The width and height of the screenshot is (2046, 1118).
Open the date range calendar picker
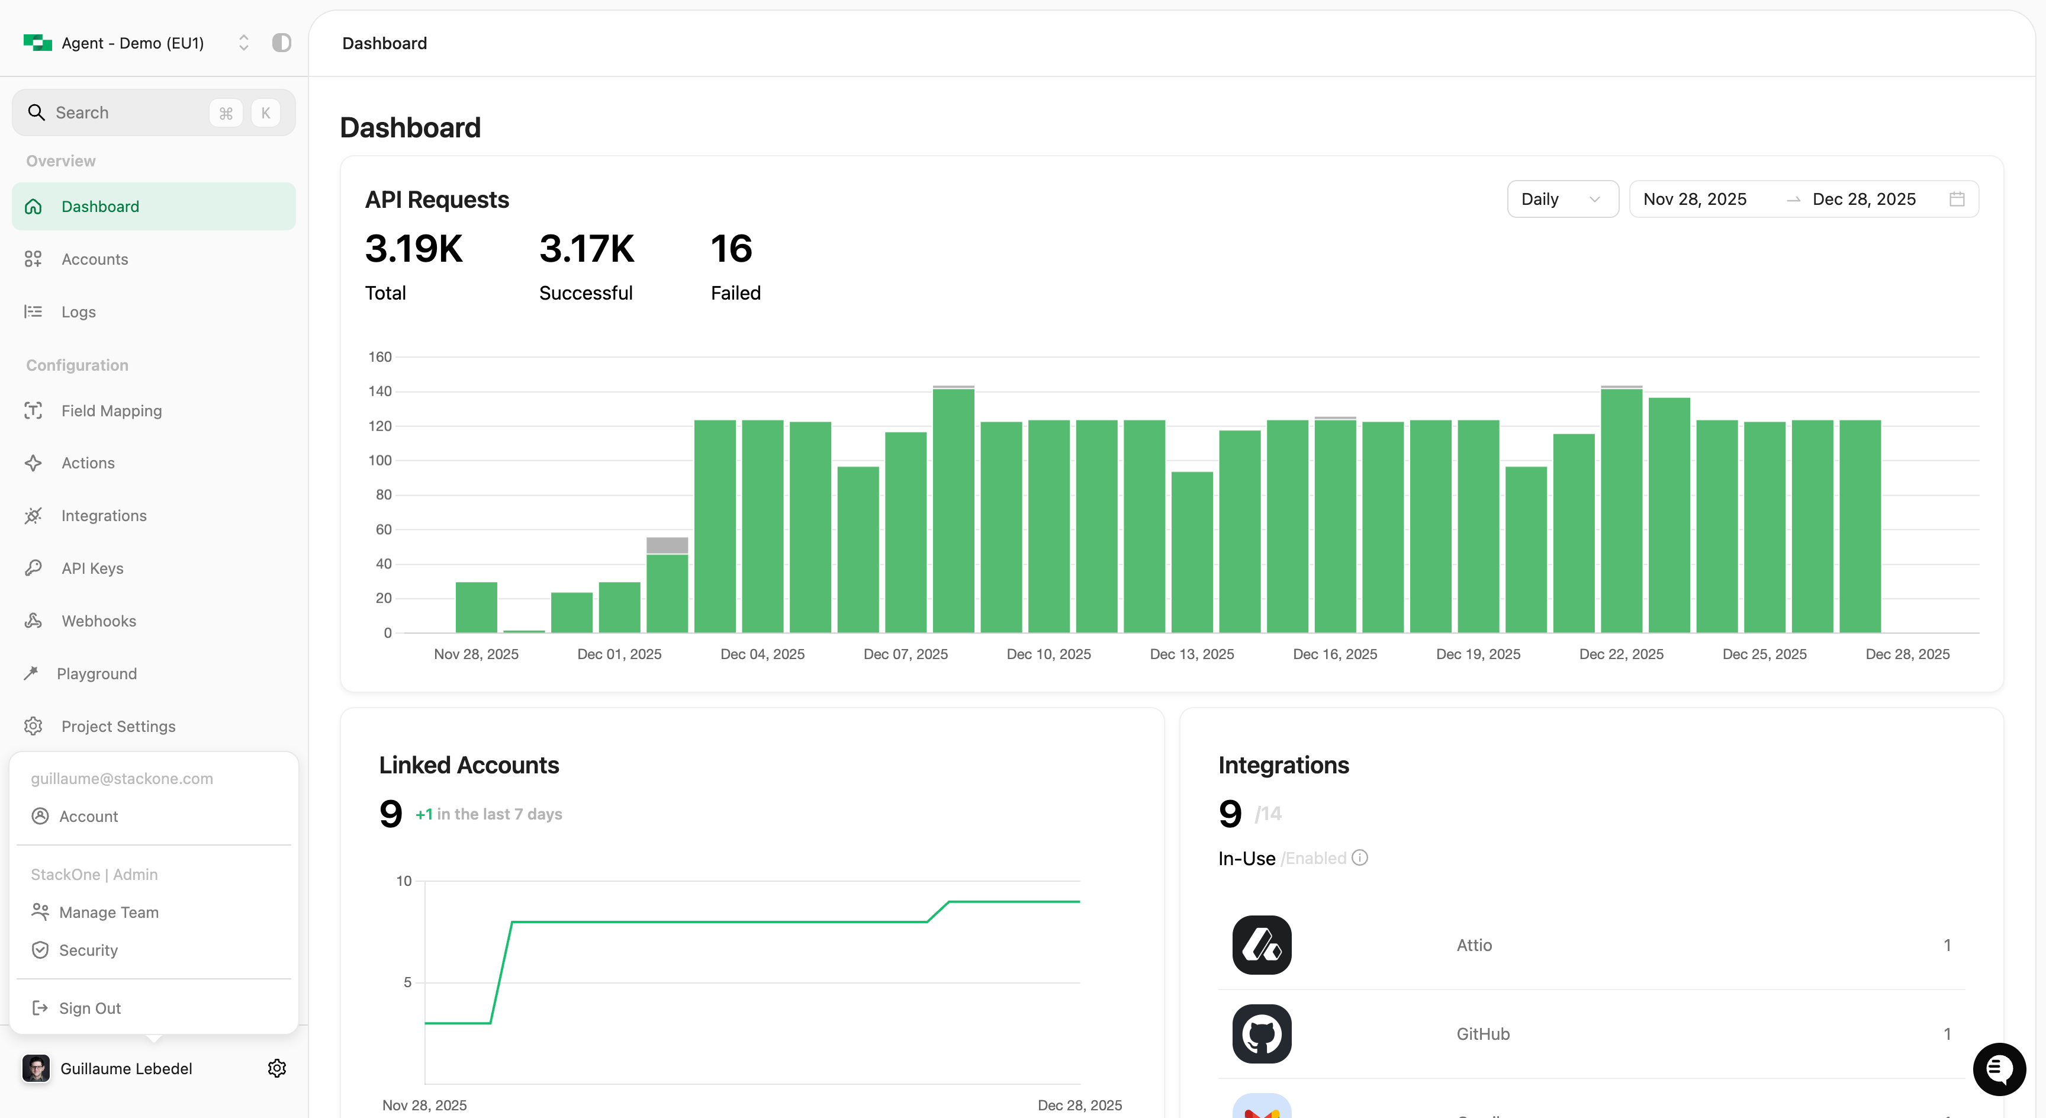pos(1957,198)
